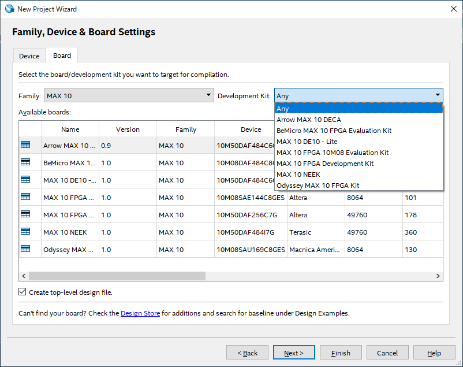Image resolution: width=463 pixels, height=367 pixels.
Task: Close the New Project Wizard window
Action: click(x=454, y=9)
